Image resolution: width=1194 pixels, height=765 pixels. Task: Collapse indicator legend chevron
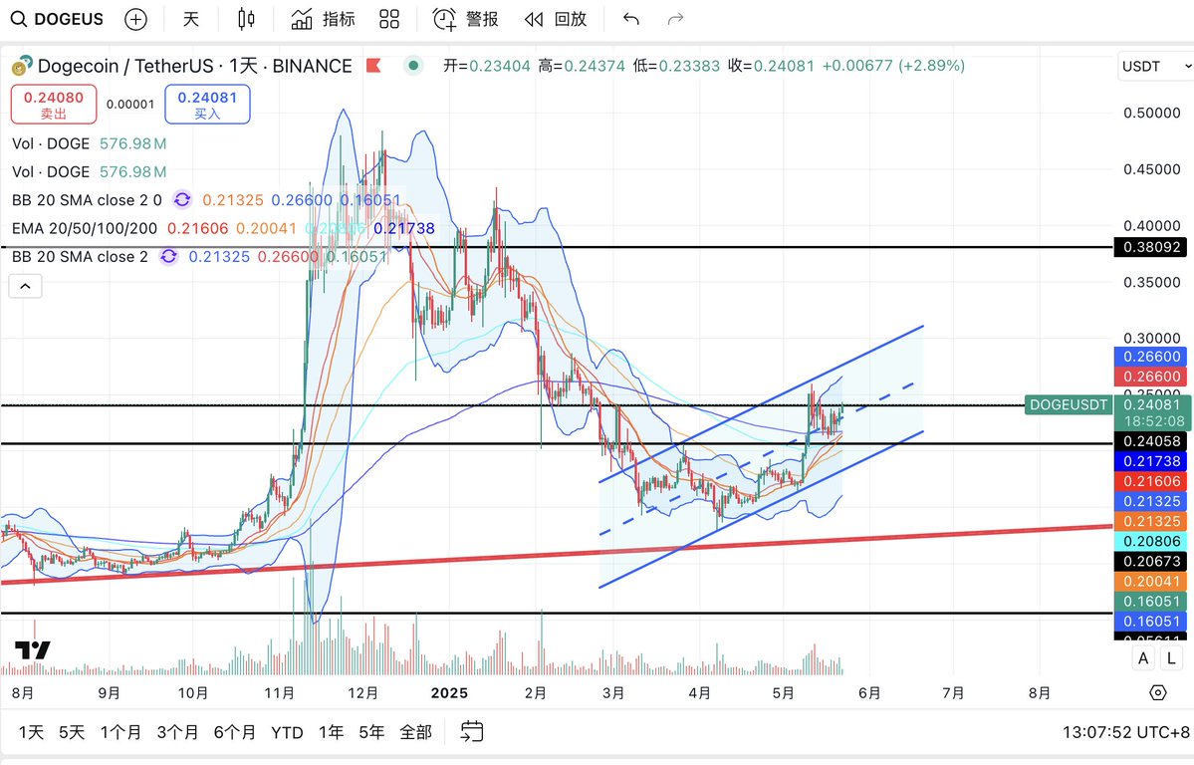[x=25, y=286]
